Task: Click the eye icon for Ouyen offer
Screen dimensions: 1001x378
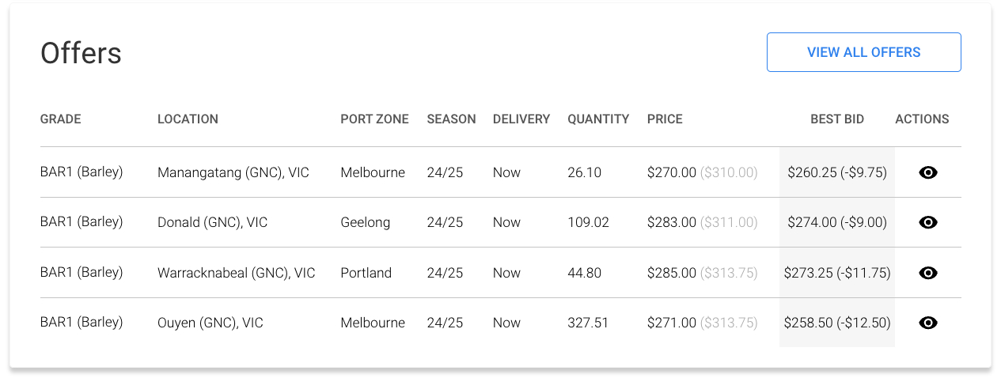Action: (928, 323)
